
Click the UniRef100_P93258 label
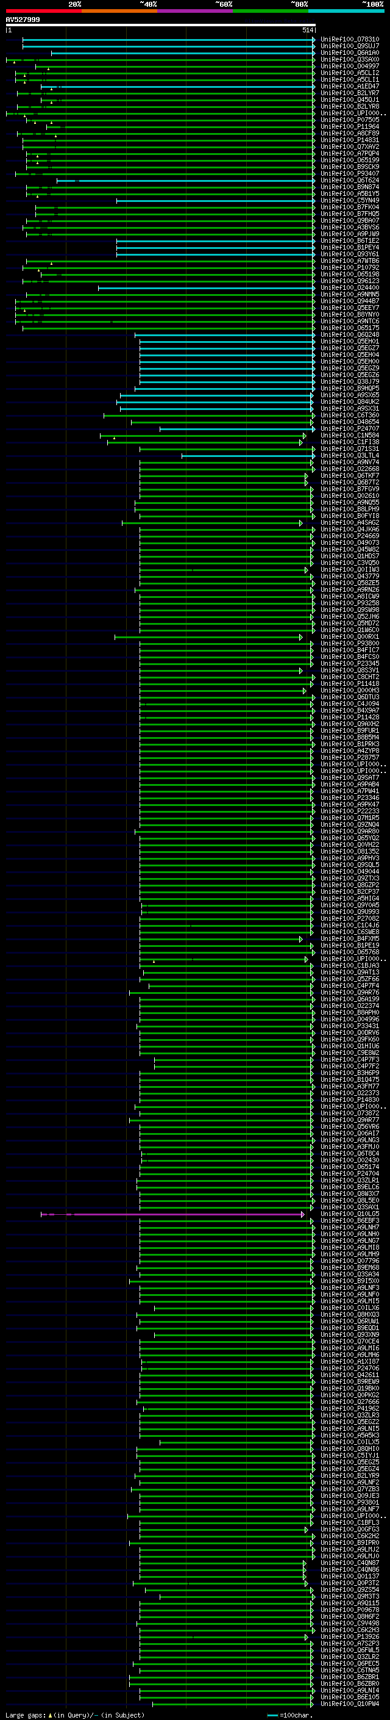point(350,603)
